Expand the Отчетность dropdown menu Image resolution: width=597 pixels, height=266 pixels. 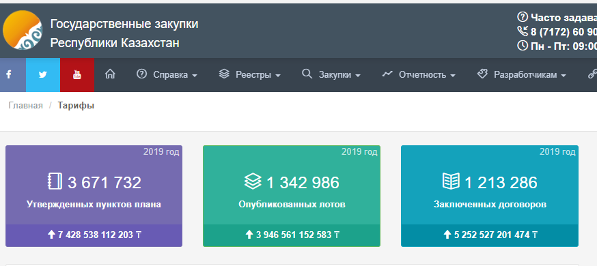[427, 75]
